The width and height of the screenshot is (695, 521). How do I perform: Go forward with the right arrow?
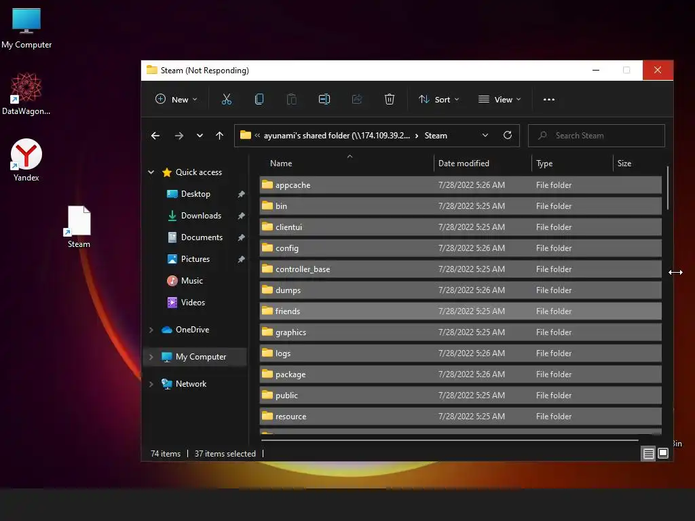point(179,136)
